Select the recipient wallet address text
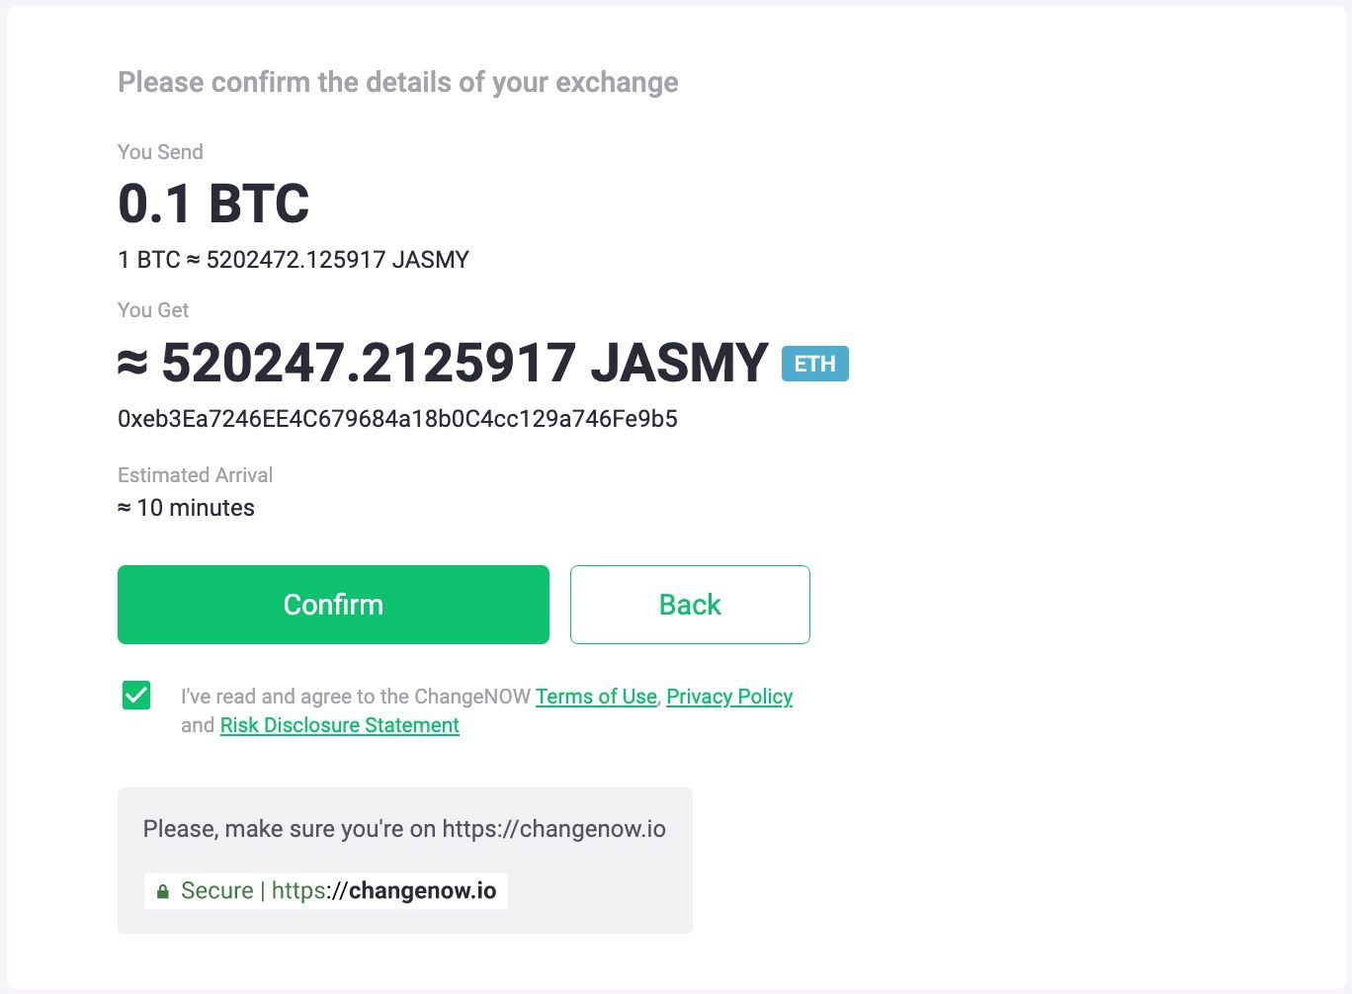This screenshot has height=994, width=1352. pyautogui.click(x=397, y=419)
